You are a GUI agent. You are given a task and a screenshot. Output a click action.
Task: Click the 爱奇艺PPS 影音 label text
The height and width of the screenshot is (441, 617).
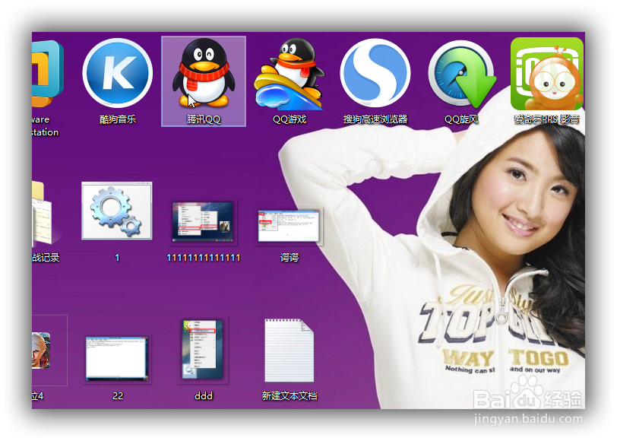pyautogui.click(x=547, y=119)
